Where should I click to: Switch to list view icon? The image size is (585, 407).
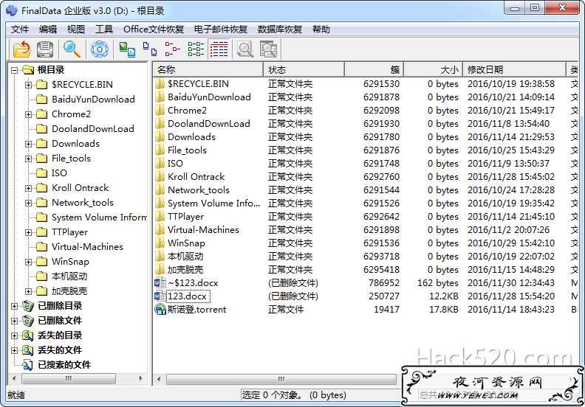pyautogui.click(x=196, y=49)
